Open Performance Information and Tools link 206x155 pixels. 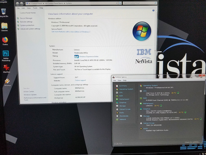pos(35,99)
